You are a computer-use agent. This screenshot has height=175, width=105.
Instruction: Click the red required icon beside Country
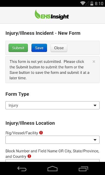coord(29,156)
